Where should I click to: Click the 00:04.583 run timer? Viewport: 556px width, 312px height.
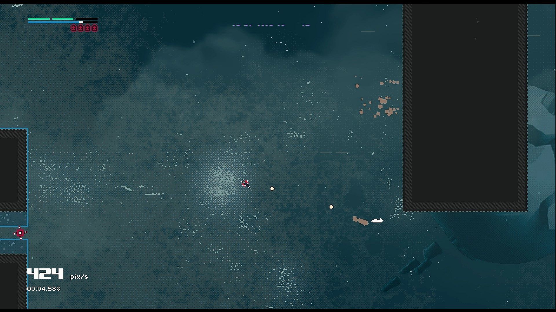tap(44, 289)
